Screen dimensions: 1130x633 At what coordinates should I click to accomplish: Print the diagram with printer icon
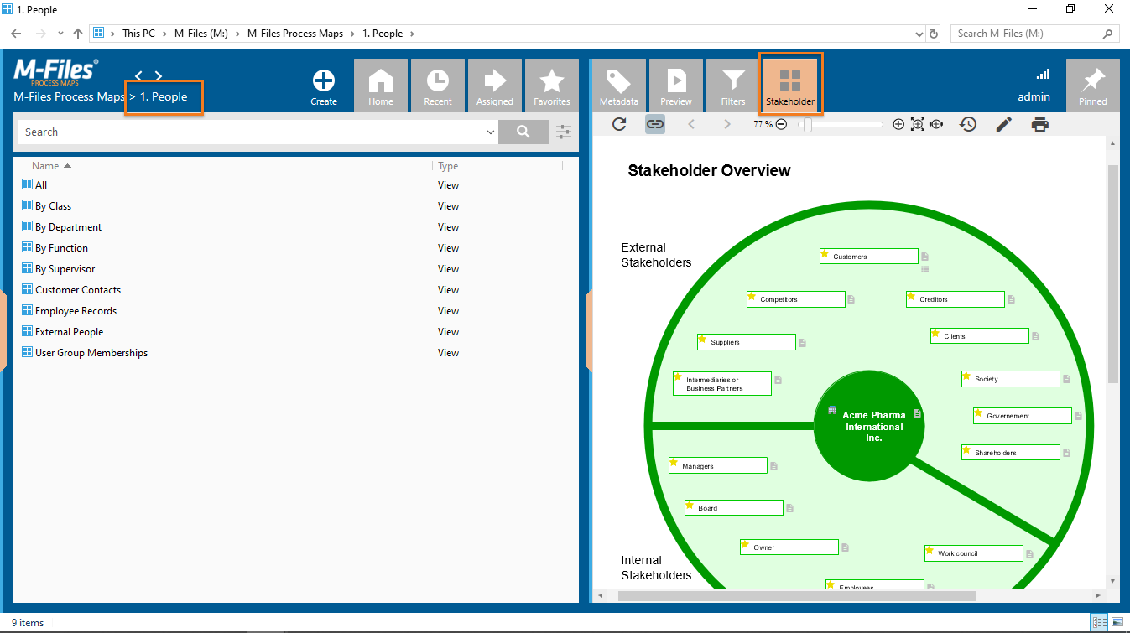tap(1040, 124)
